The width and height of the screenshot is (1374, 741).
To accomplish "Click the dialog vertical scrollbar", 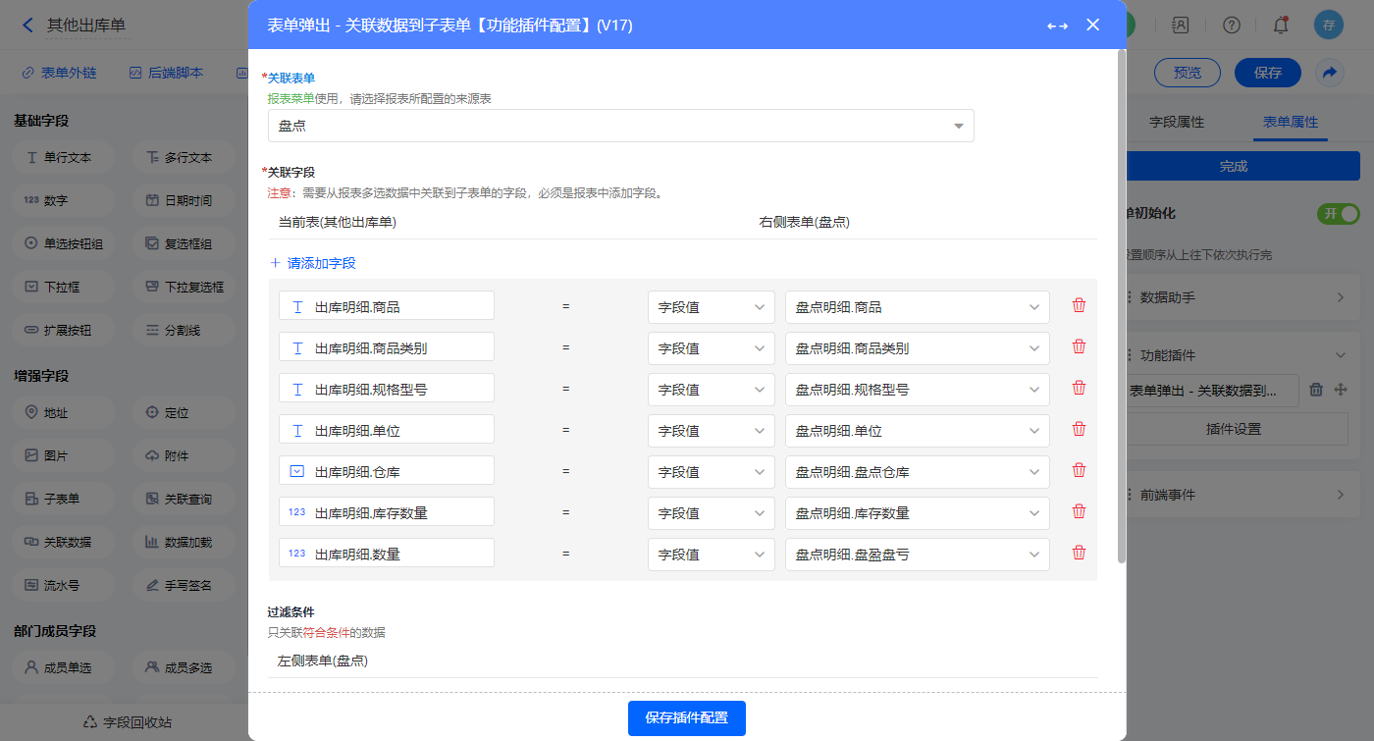I will [1122, 304].
